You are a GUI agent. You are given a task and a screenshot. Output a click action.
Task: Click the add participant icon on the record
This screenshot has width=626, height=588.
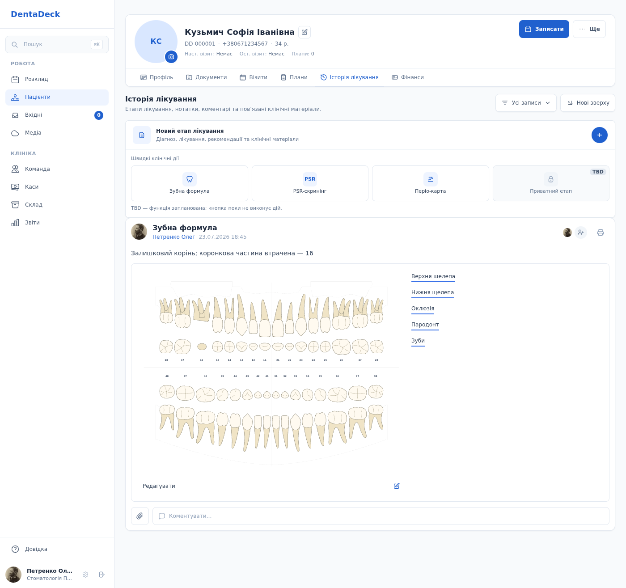click(x=581, y=233)
